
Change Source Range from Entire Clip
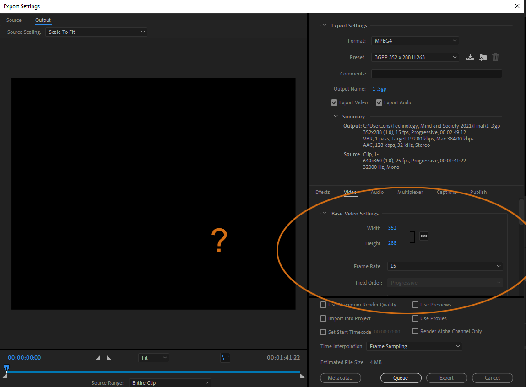[169, 382]
